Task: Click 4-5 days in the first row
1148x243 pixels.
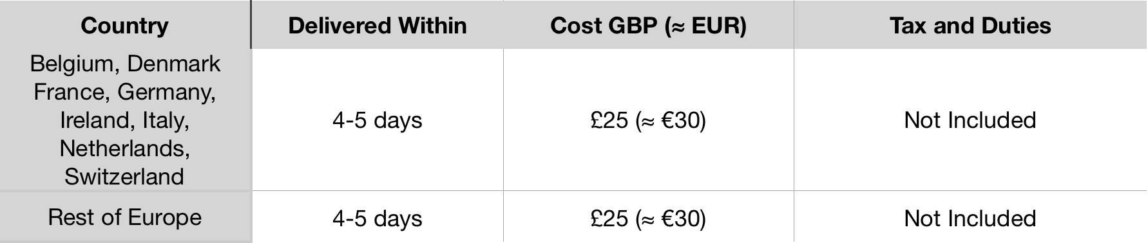Action: [378, 120]
